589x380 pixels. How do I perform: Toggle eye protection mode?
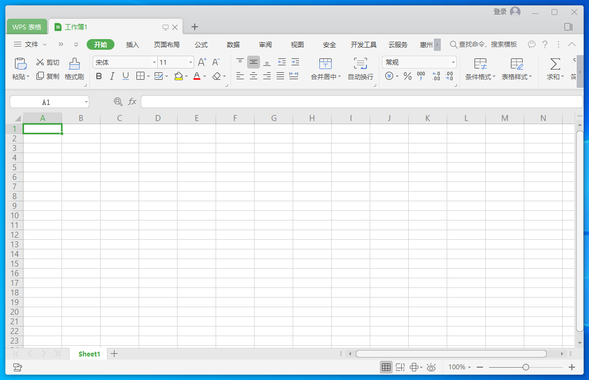[431, 367]
